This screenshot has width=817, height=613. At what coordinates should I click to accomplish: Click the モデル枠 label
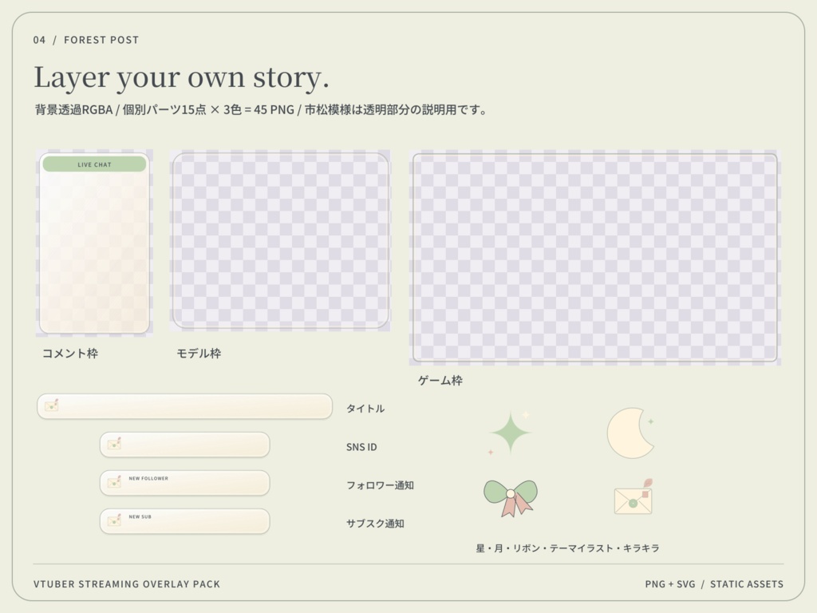[199, 354]
